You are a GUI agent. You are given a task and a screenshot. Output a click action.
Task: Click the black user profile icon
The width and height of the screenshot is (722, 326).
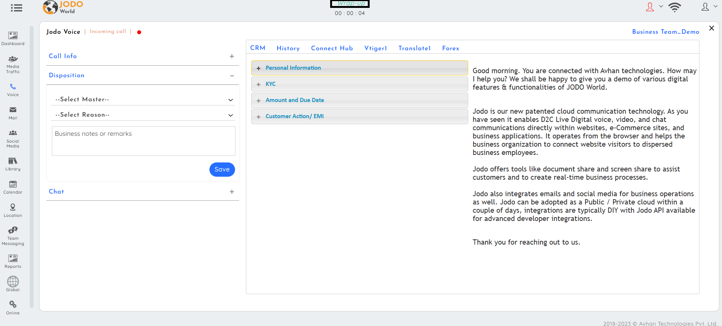pyautogui.click(x=705, y=7)
